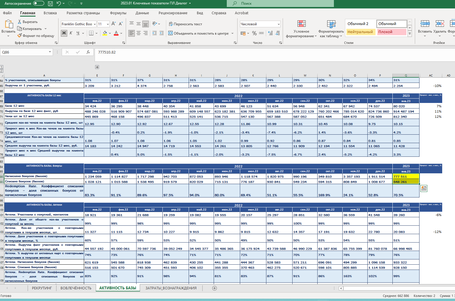The width and height of the screenshot is (455, 301).
Task: Switch to the ВОВЛЕЧЁННОСТЬ sheet tab
Action: click(x=76, y=288)
